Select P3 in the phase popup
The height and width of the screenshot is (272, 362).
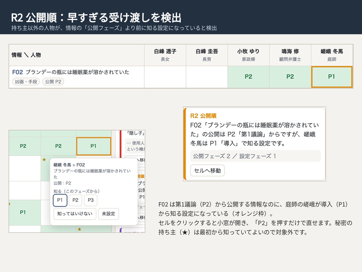[x=91, y=200]
